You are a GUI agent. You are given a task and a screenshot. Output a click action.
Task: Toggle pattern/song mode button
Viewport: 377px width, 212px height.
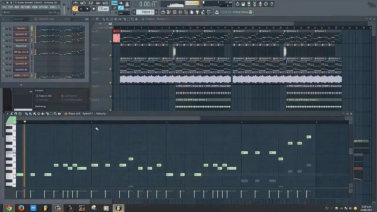point(75,9)
